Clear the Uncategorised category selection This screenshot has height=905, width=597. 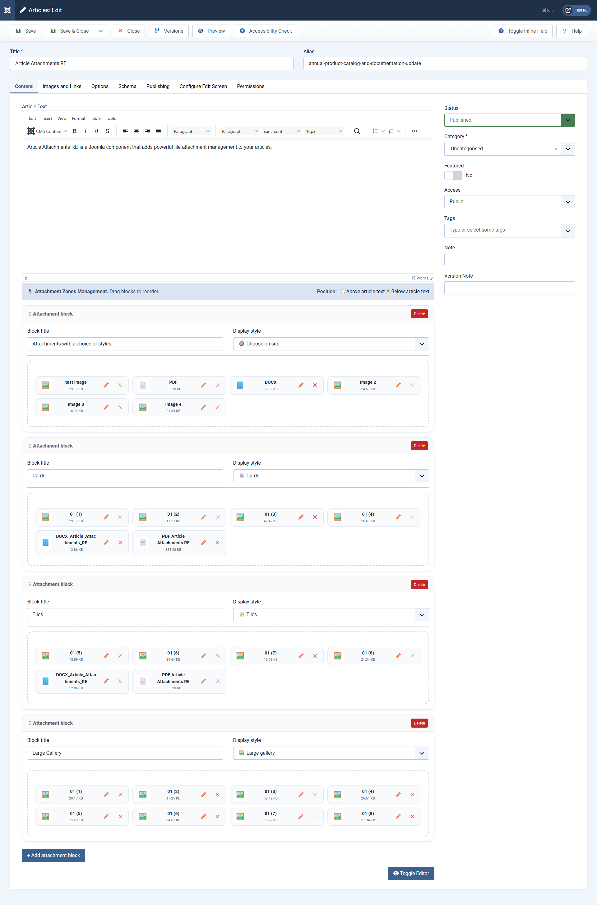pos(556,149)
